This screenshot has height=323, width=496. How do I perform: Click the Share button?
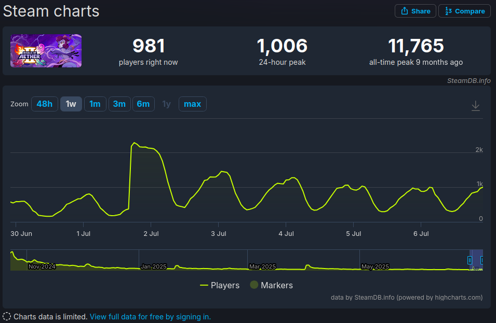click(415, 11)
